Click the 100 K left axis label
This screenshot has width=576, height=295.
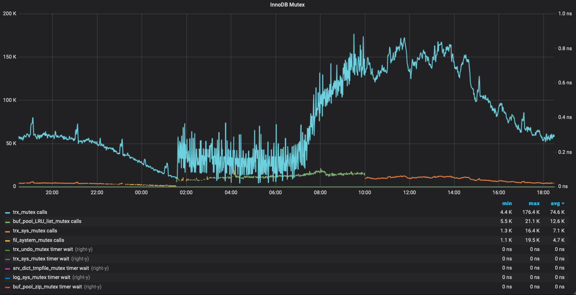pyautogui.click(x=9, y=100)
